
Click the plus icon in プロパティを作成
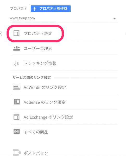click(35, 9)
